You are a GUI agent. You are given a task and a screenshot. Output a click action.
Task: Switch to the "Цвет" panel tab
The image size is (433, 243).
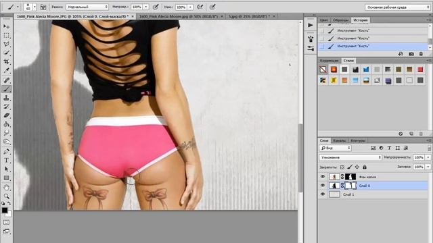click(323, 20)
